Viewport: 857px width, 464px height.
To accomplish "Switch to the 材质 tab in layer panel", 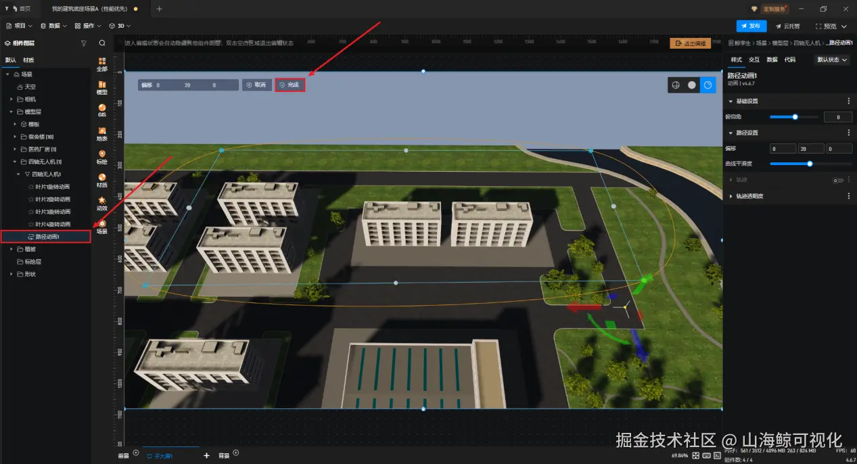I will click(28, 60).
